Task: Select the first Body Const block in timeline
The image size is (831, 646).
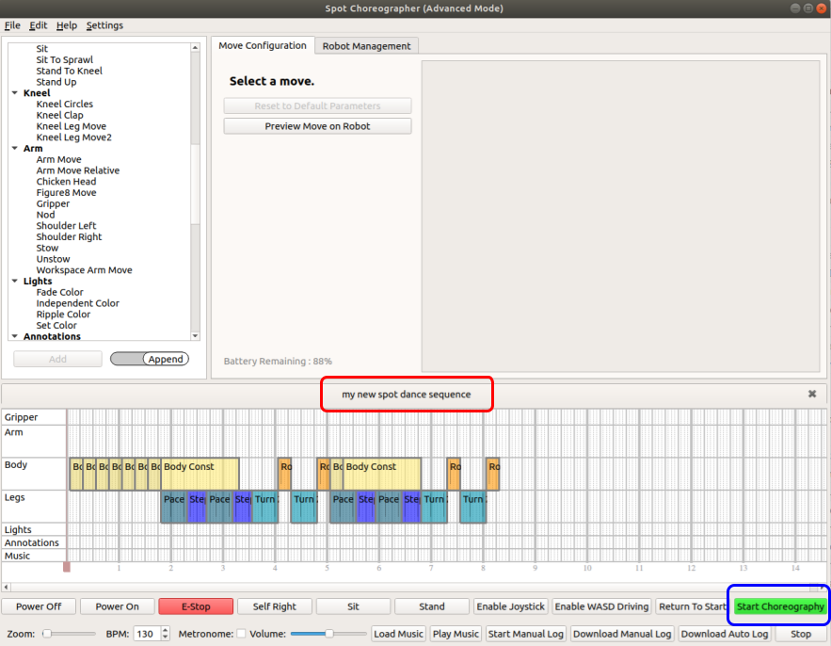Action: point(200,474)
